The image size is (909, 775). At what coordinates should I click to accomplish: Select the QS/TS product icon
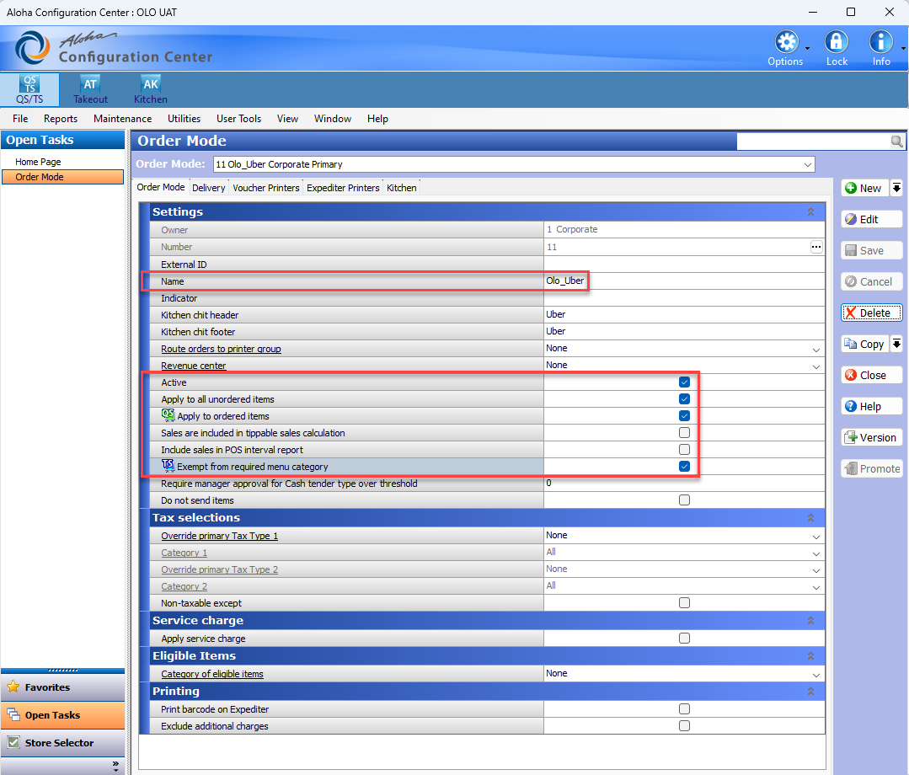29,88
